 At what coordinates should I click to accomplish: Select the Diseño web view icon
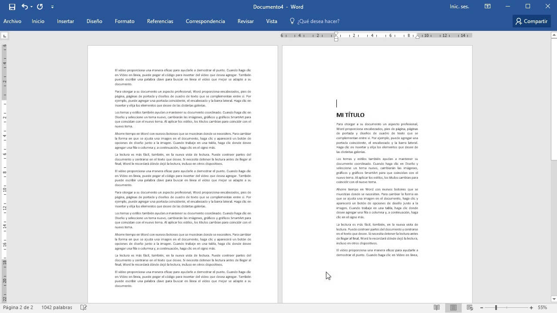coord(470,307)
